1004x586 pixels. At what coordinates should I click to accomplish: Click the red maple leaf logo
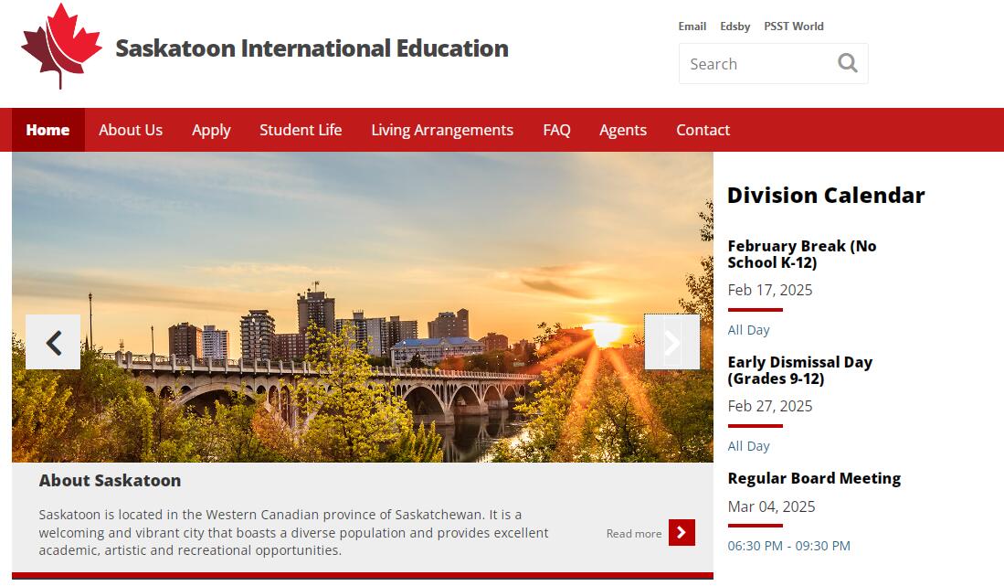[x=60, y=46]
